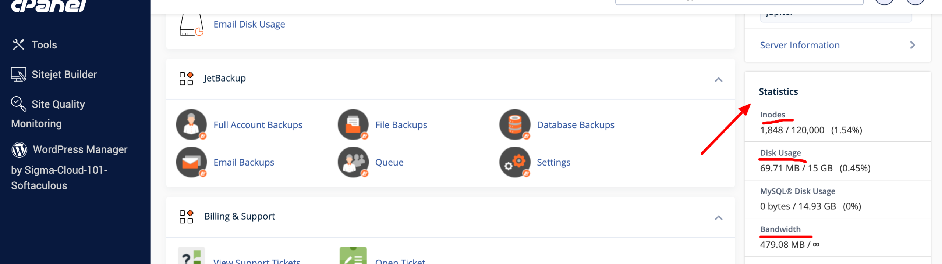Click the View Support Tickets icon
The width and height of the screenshot is (942, 264).
(191, 256)
